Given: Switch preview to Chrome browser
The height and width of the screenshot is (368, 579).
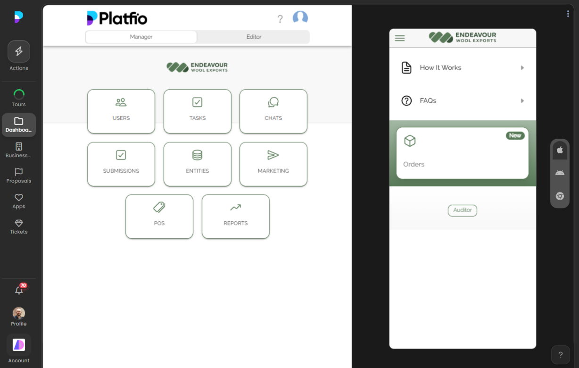Looking at the screenshot, I should pos(560,196).
